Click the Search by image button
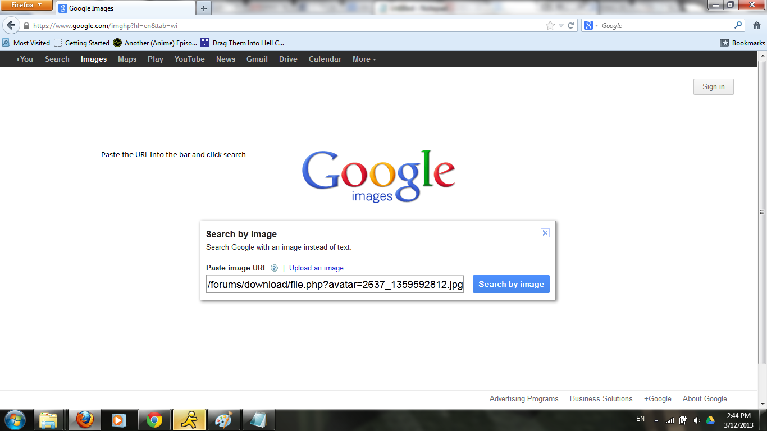 pyautogui.click(x=511, y=284)
